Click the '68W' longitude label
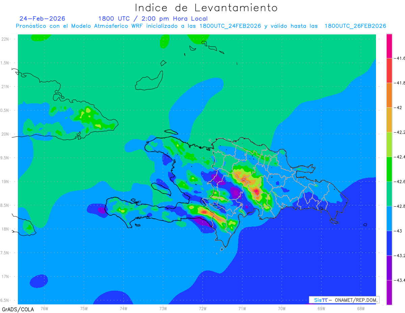This screenshot has height=313, width=405. click(361, 308)
